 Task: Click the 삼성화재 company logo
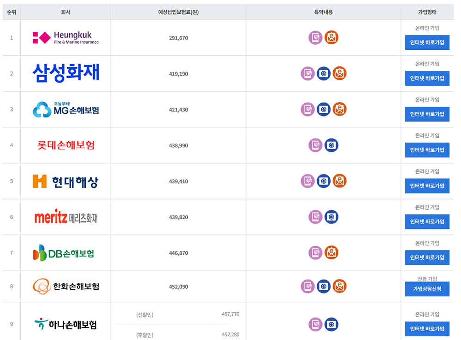[x=66, y=73]
